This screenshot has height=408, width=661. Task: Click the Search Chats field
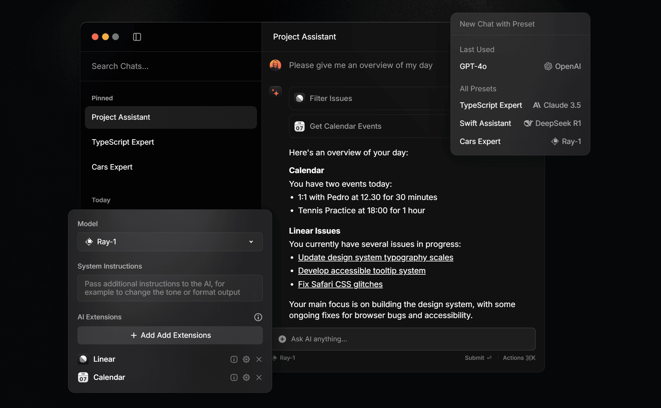pyautogui.click(x=171, y=66)
